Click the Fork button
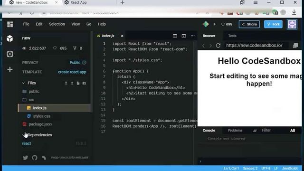Screen dimensions: 304x171 click(x=273, y=24)
